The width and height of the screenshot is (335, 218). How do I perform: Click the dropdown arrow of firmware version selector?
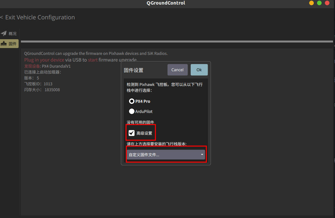(x=202, y=155)
